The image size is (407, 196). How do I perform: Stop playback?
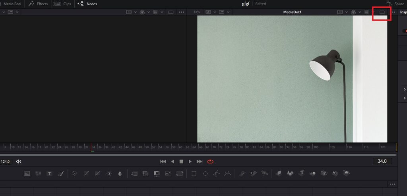pos(181,161)
